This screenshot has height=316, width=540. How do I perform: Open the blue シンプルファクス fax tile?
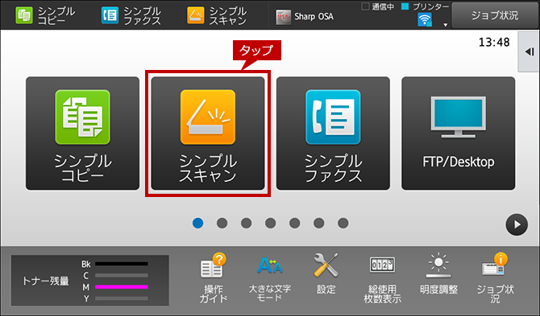point(333,133)
